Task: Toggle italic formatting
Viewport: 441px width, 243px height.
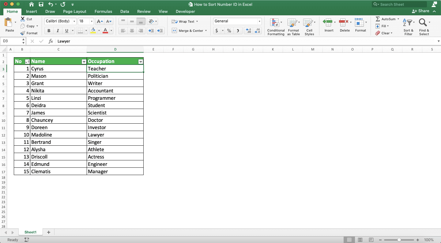Action: pos(58,31)
